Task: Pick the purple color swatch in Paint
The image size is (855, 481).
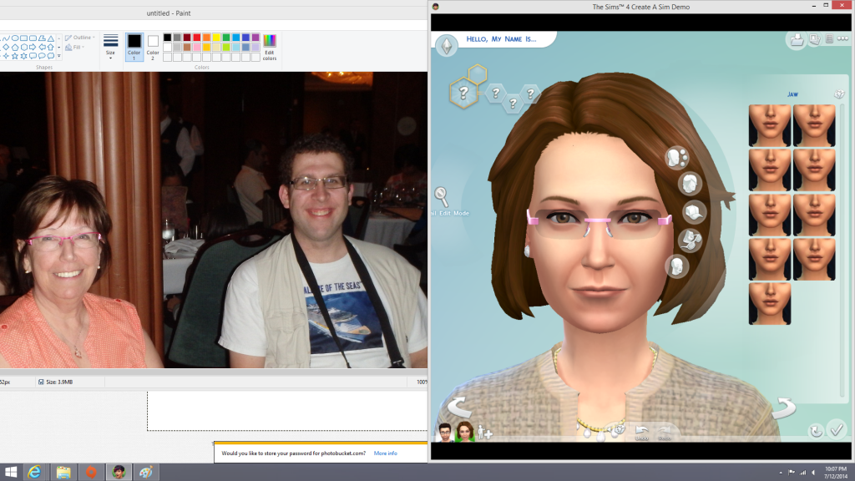Action: tap(255, 37)
